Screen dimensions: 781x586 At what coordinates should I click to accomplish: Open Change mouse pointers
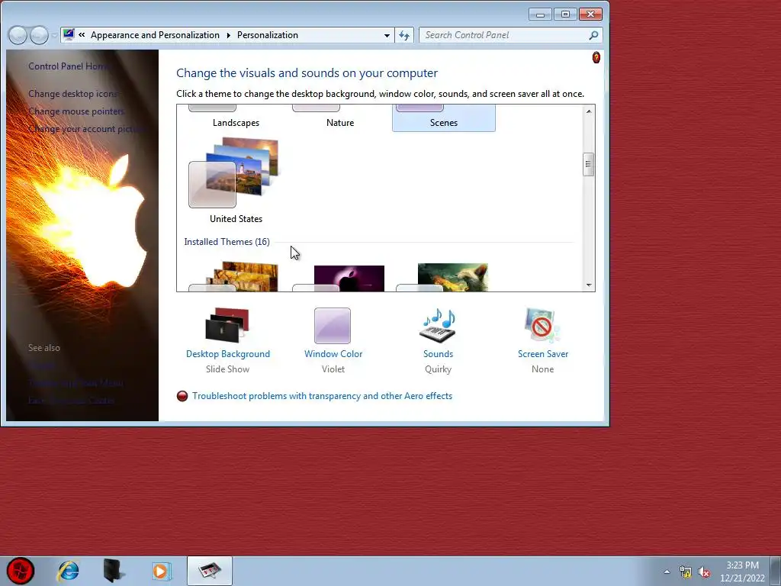coord(76,111)
